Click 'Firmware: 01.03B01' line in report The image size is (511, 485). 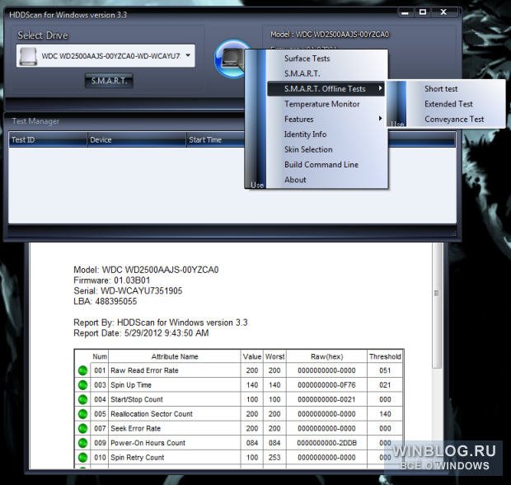[112, 280]
